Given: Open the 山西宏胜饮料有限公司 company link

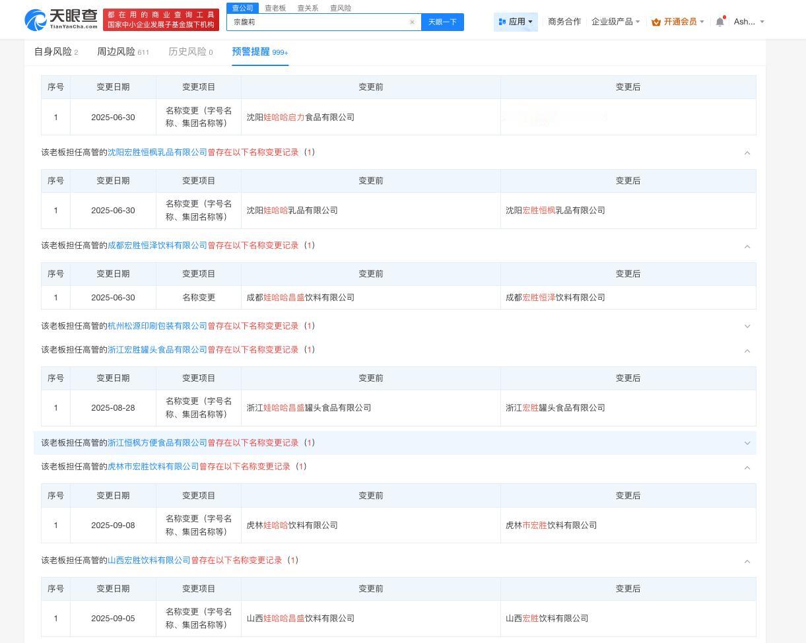Looking at the screenshot, I should [x=149, y=560].
